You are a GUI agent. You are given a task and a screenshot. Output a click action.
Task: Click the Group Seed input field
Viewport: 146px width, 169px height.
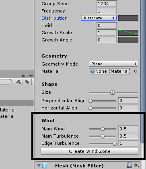[107, 4]
